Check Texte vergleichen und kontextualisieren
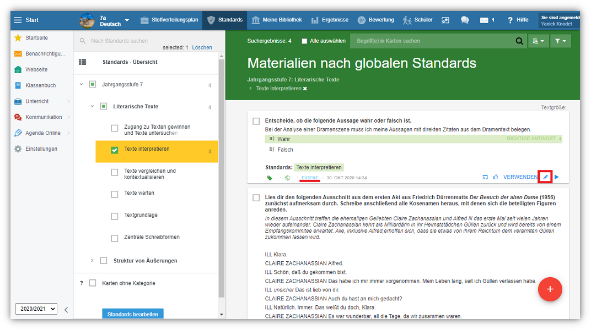 [115, 172]
